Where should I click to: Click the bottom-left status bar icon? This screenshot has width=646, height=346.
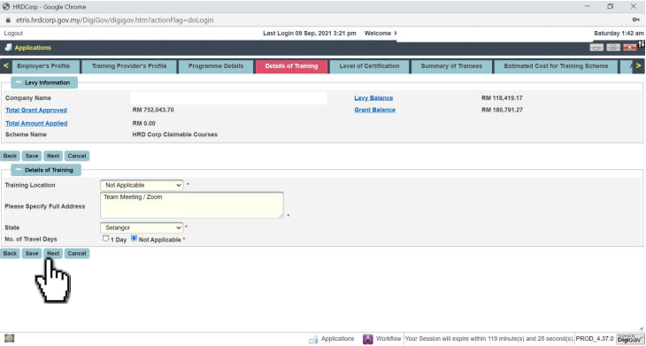(9, 339)
